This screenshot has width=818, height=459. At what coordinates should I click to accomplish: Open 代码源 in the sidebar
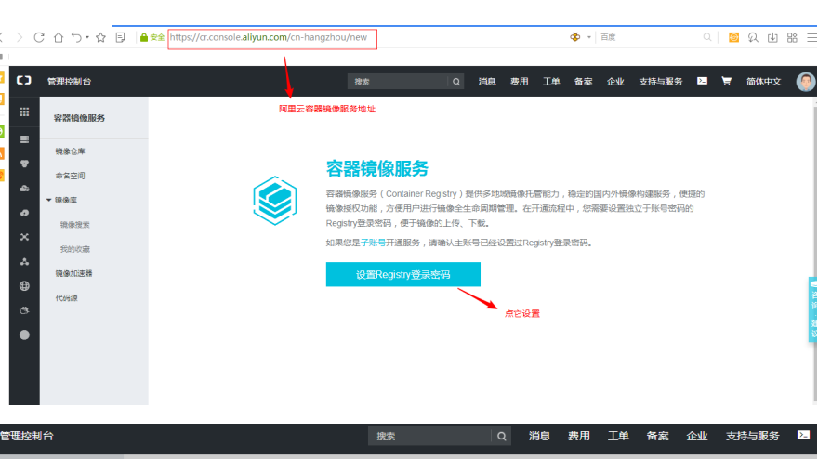66,298
